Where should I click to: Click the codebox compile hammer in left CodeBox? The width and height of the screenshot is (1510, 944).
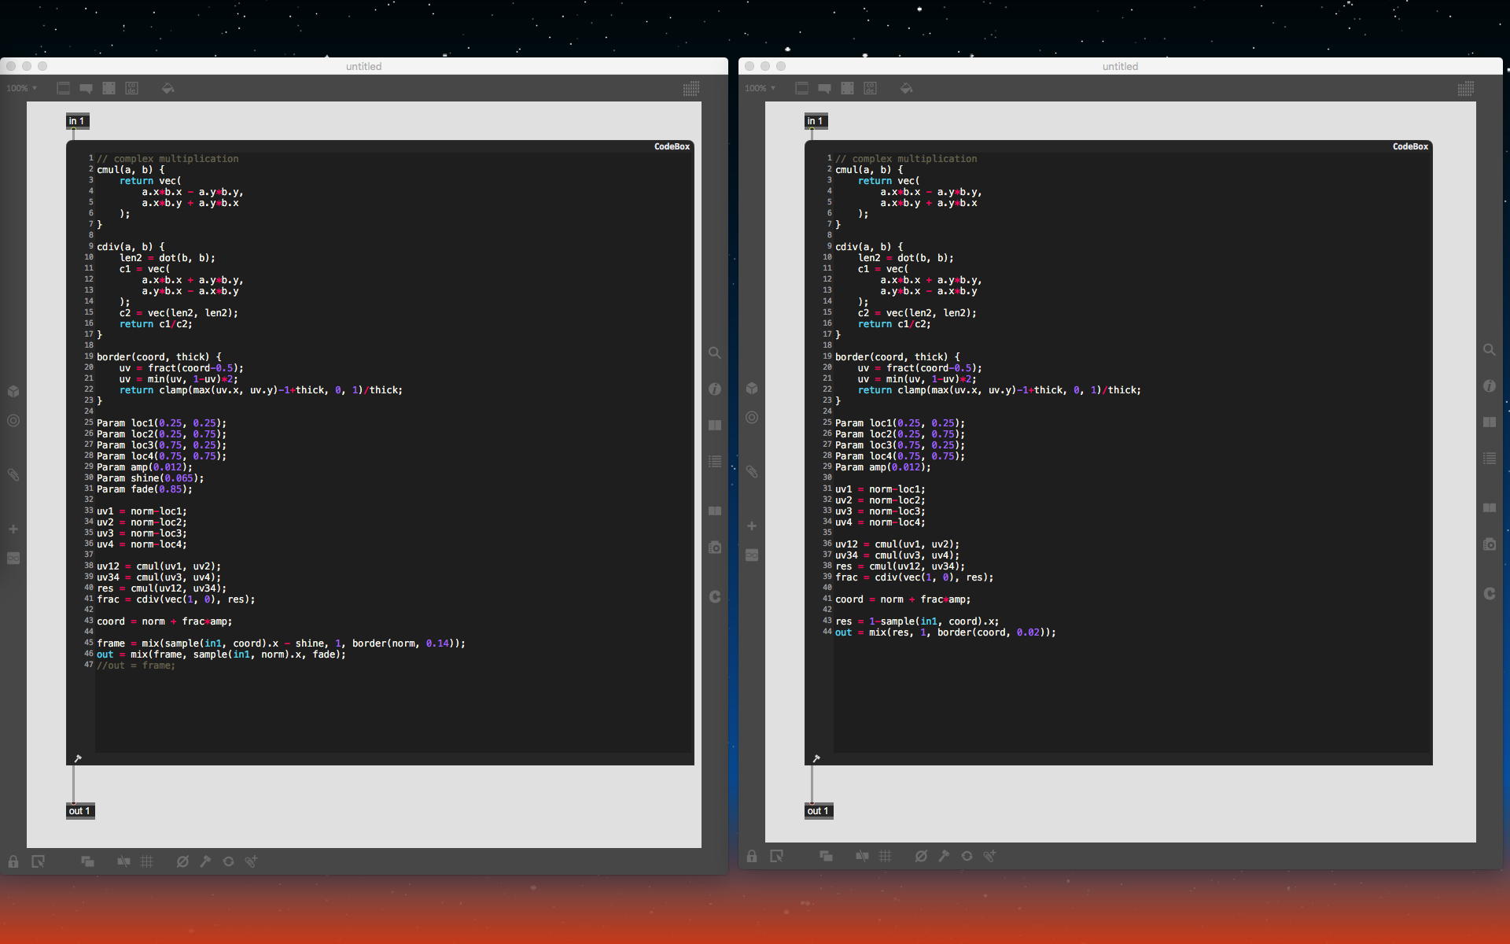78,759
